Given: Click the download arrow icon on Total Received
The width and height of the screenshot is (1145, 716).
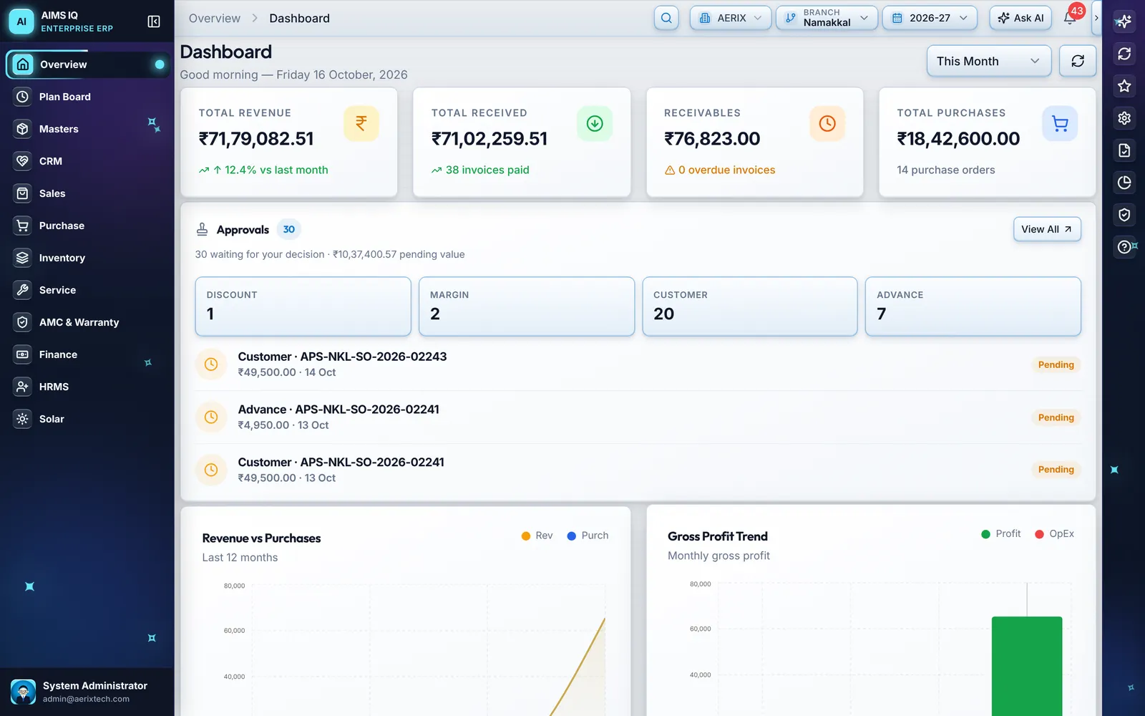Looking at the screenshot, I should pos(595,123).
